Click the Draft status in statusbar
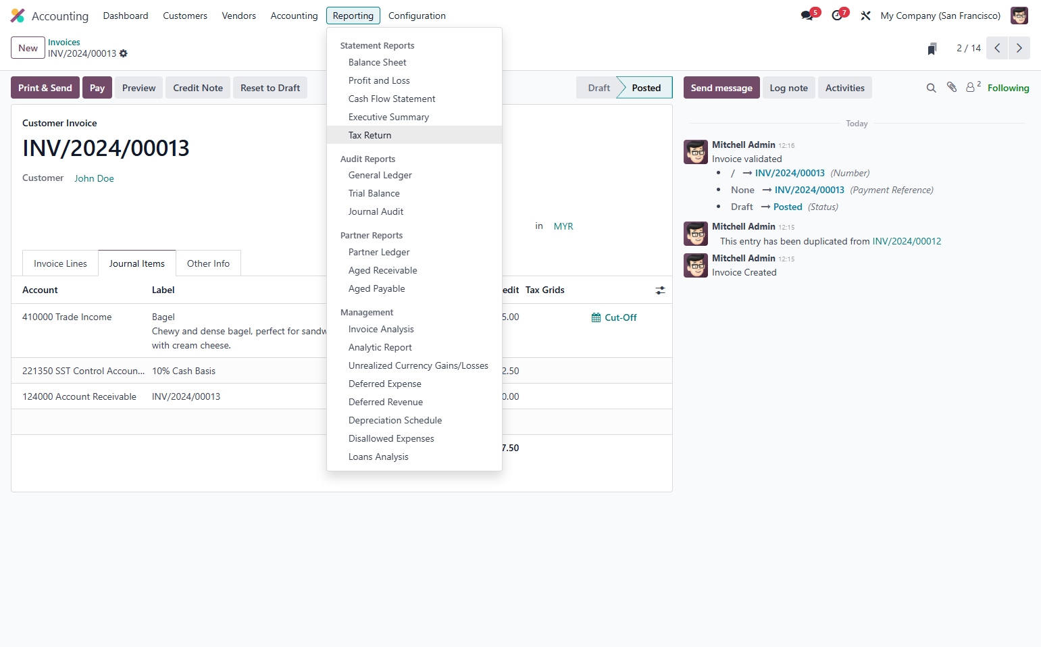 pyautogui.click(x=598, y=88)
